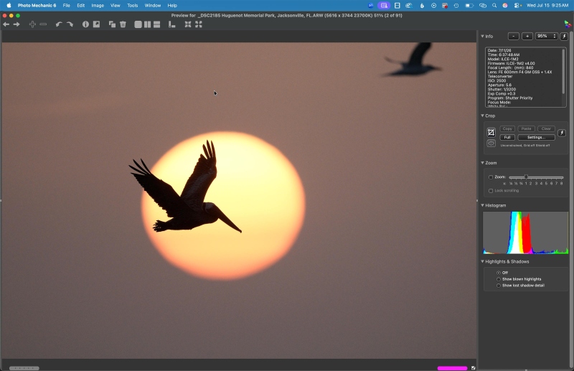The image size is (574, 371).
Task: Select Show lost shadow detail option
Action: [x=498, y=286]
